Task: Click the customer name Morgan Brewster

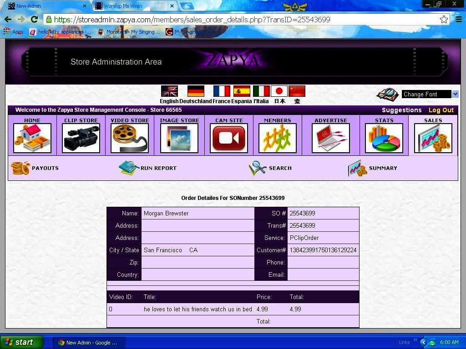Action: tap(166, 214)
